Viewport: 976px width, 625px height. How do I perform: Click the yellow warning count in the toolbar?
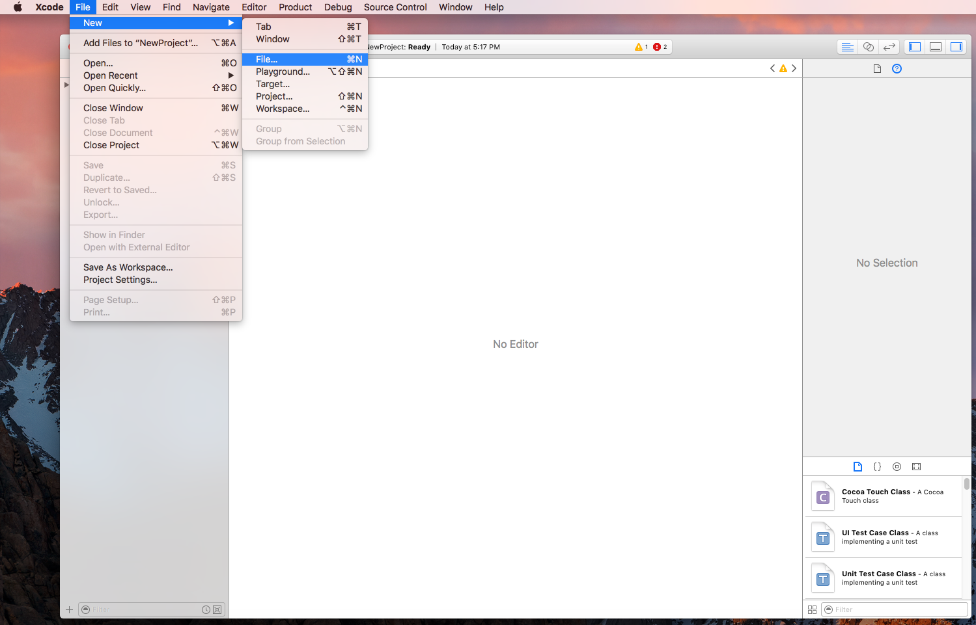pos(641,47)
